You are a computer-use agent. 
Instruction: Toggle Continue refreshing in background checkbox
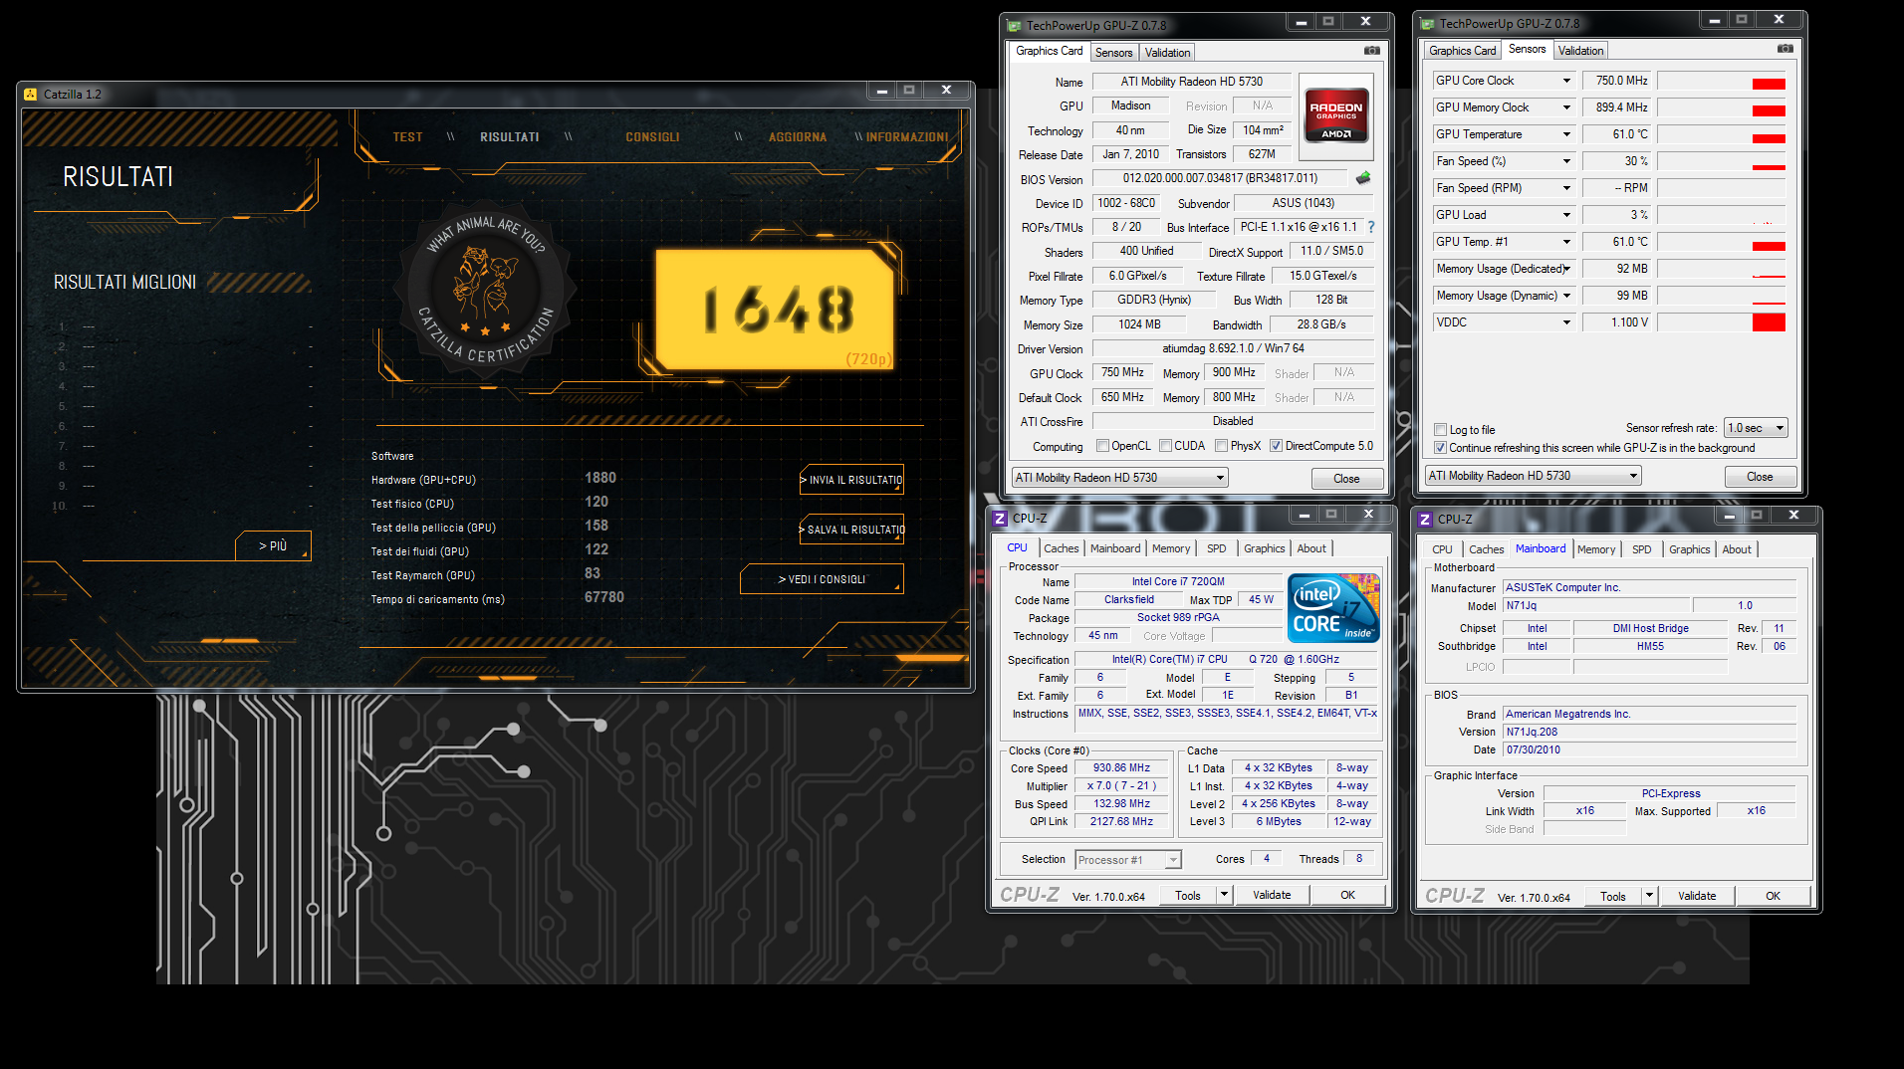(x=1440, y=448)
